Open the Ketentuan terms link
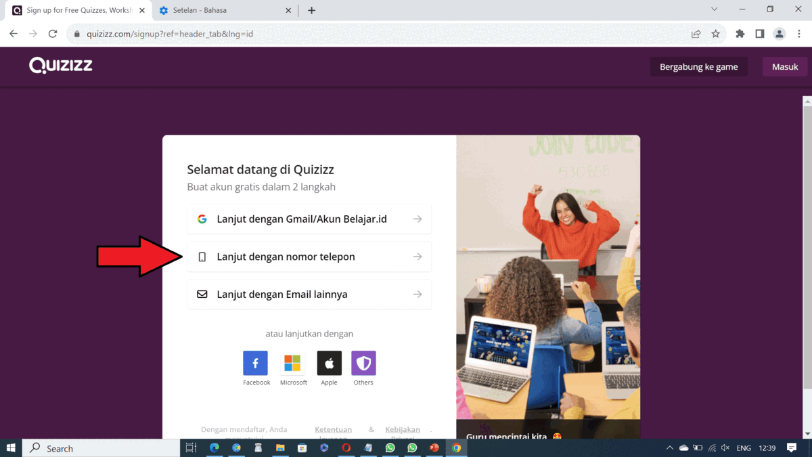The image size is (812, 457). tap(333, 430)
